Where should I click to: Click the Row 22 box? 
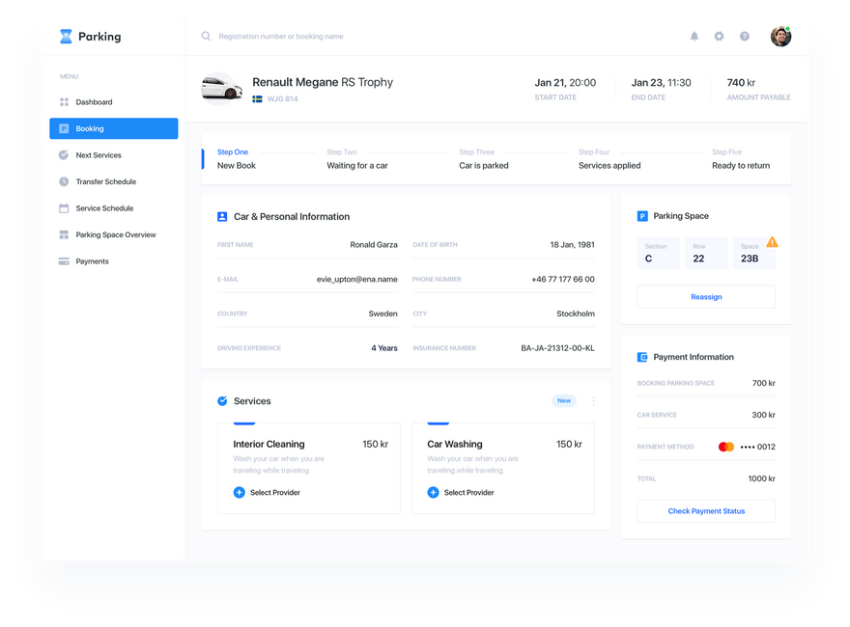click(x=706, y=253)
